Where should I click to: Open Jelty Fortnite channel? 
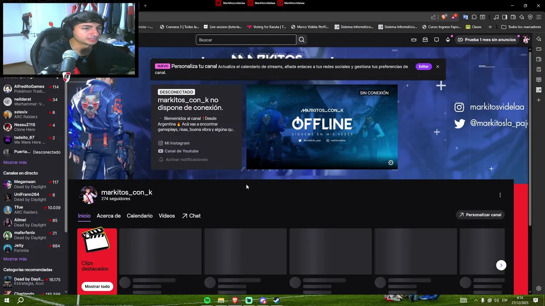(x=32, y=248)
